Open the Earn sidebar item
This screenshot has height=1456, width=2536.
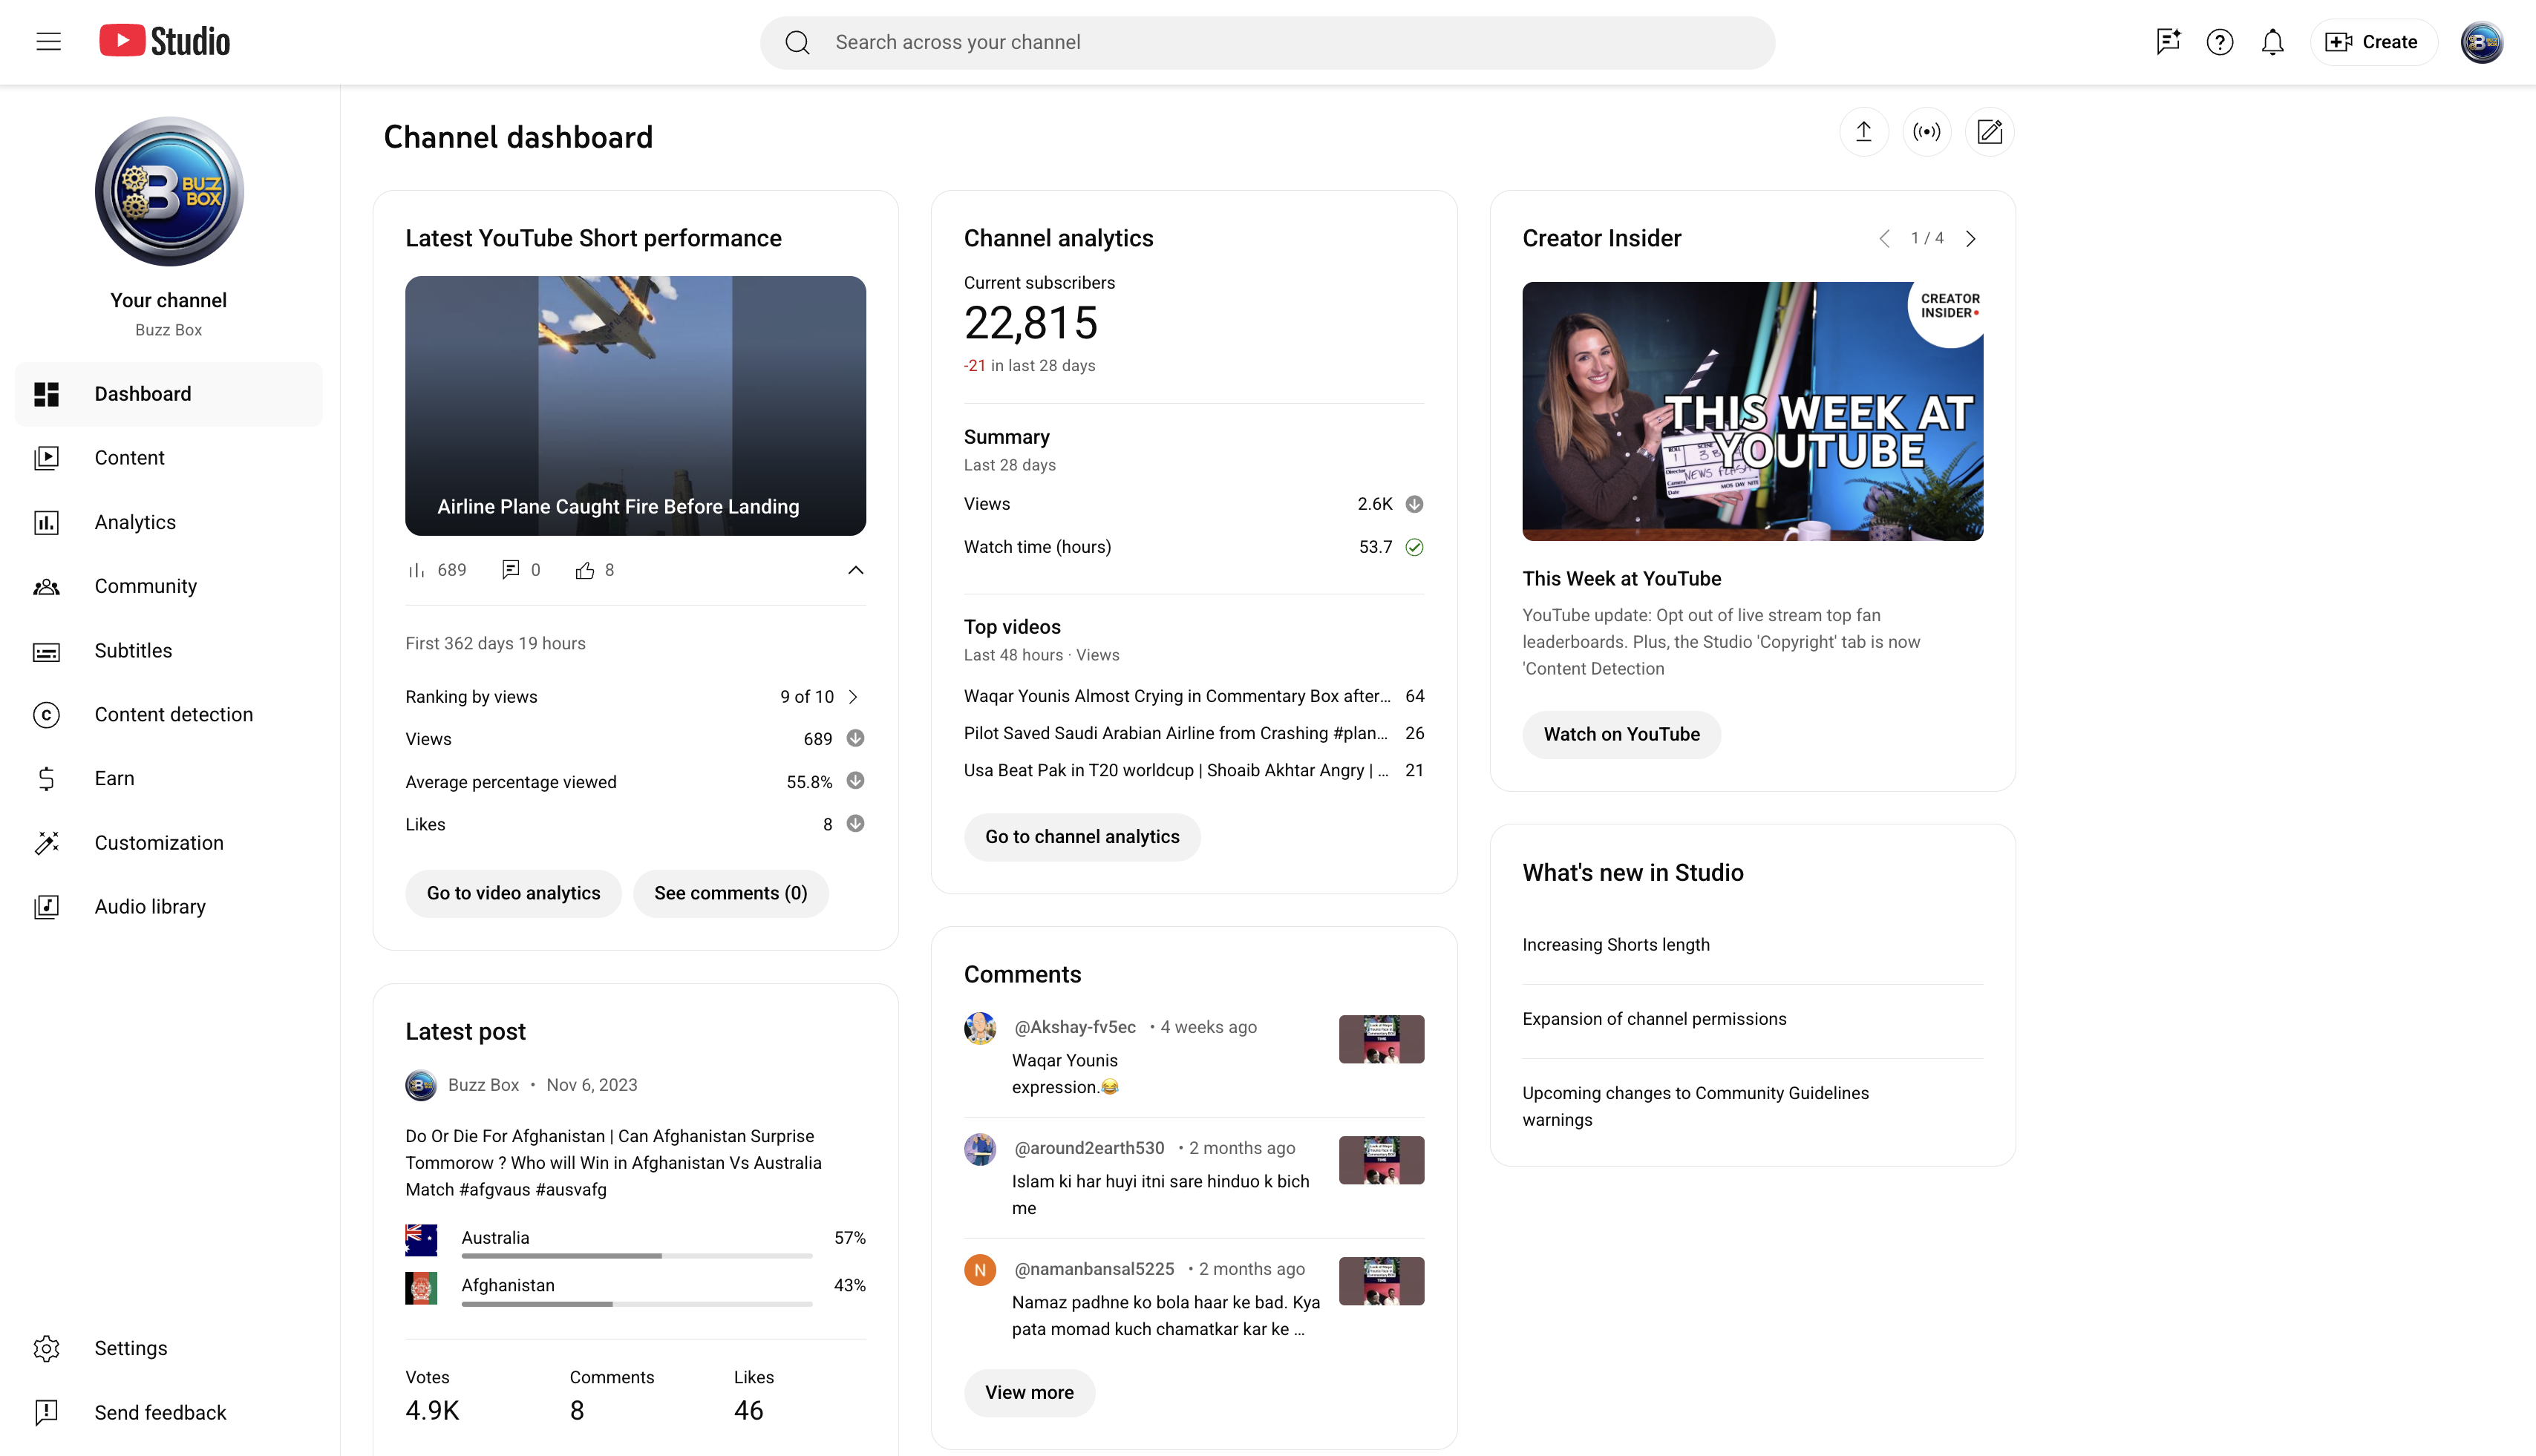(169, 779)
